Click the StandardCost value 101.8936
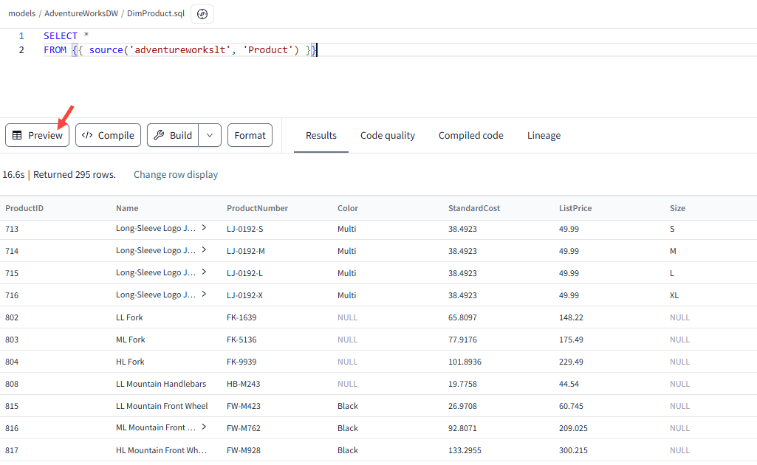This screenshot has width=757, height=465. click(x=465, y=362)
